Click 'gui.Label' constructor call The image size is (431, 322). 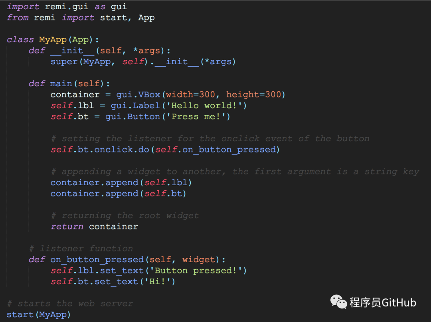coord(135,106)
